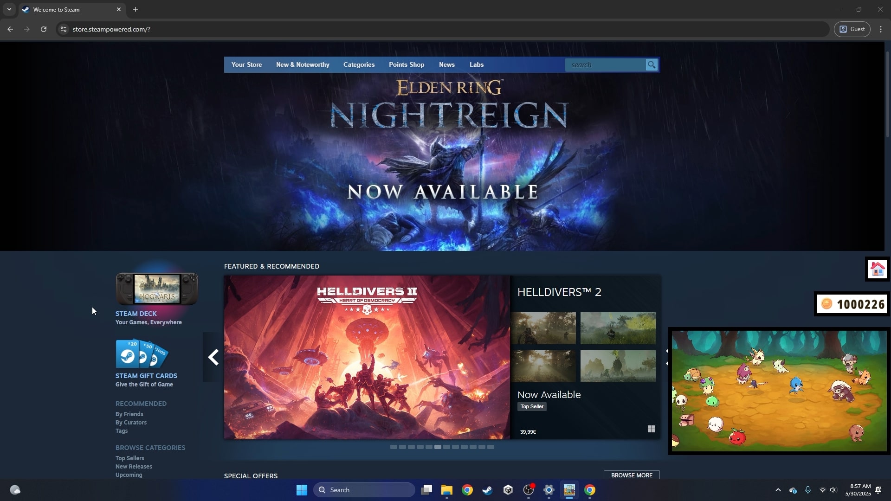The height and width of the screenshot is (501, 891).
Task: Click the OneDrive cloud tray icon
Action: 793,490
